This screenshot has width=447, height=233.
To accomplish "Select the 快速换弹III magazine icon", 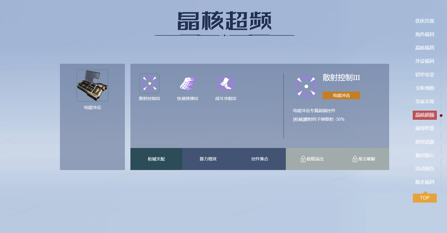I will [x=187, y=83].
